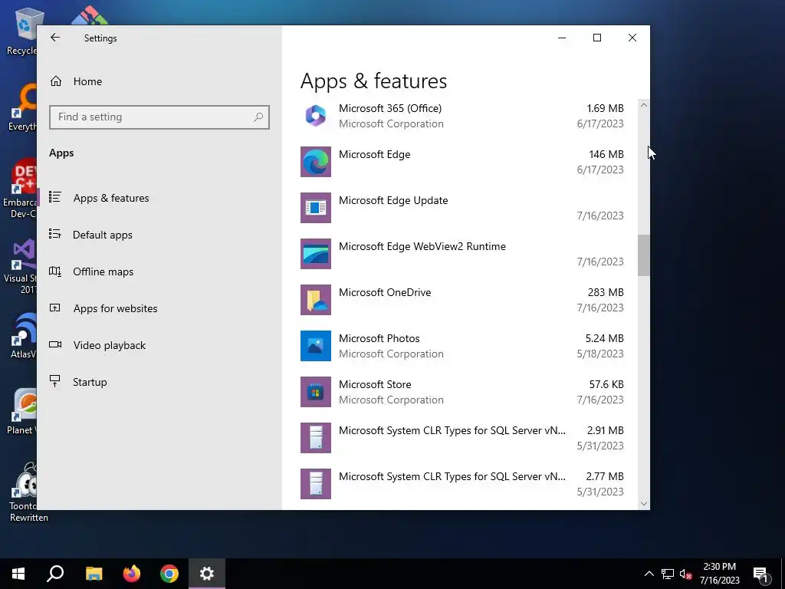Click the Microsoft Photos app icon

315,346
